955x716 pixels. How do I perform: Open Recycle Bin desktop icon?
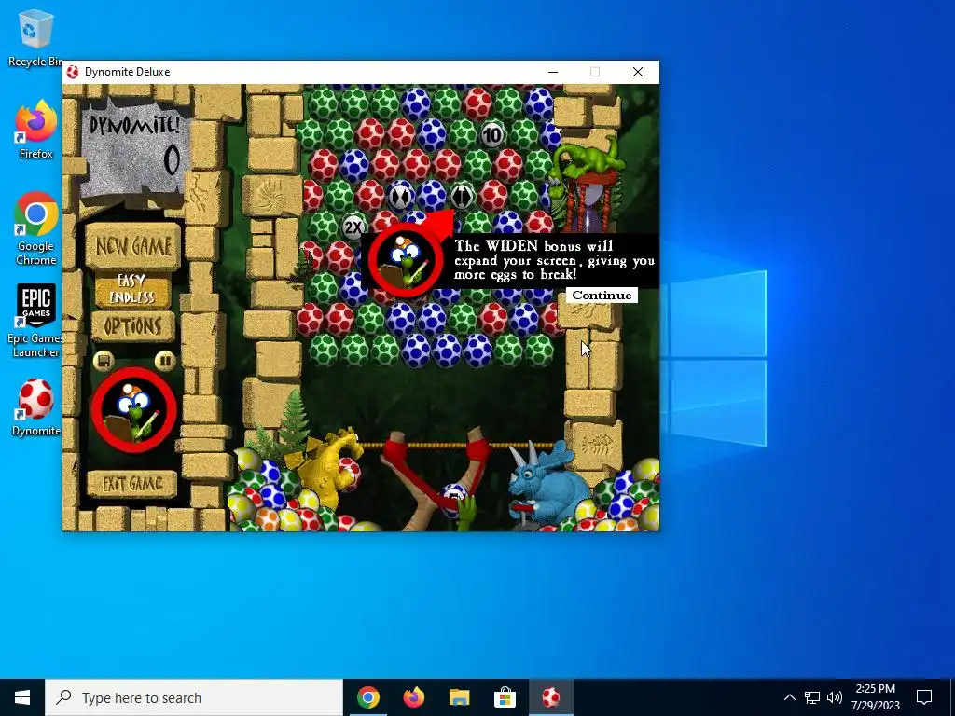click(x=35, y=37)
